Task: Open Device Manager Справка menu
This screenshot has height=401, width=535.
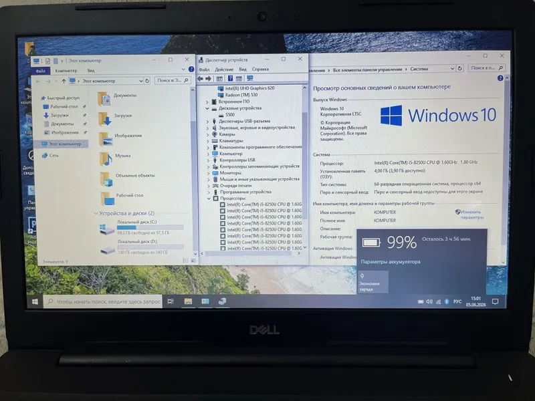Action: tap(260, 70)
